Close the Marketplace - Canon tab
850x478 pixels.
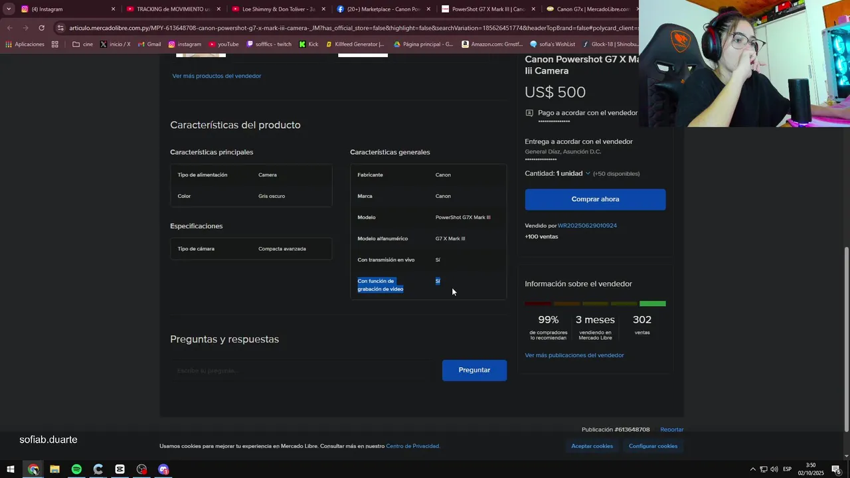[x=428, y=9]
